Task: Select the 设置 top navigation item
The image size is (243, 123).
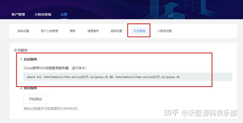Action: (x=64, y=15)
